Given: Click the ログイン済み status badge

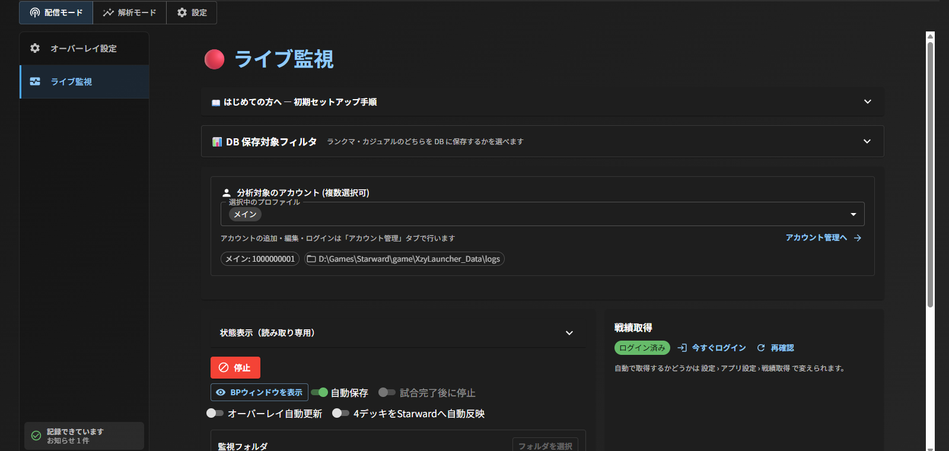Looking at the screenshot, I should [642, 348].
